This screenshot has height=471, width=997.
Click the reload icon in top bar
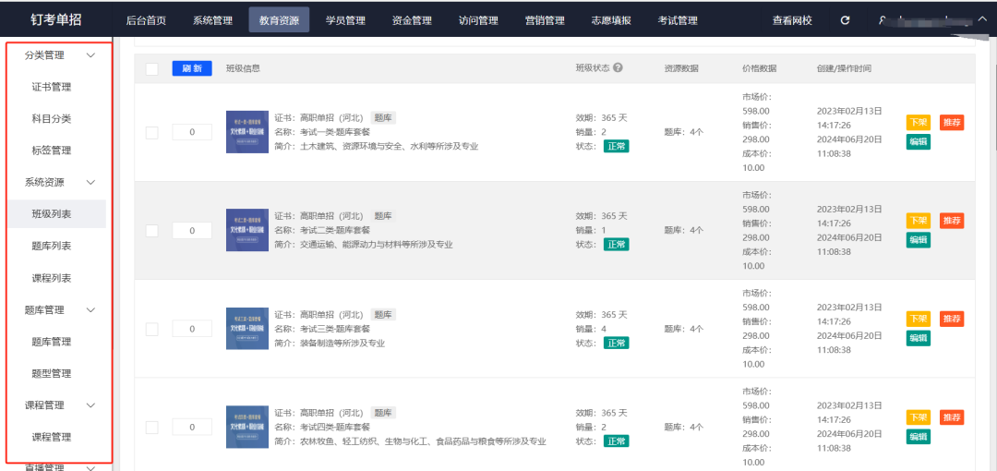[845, 20]
